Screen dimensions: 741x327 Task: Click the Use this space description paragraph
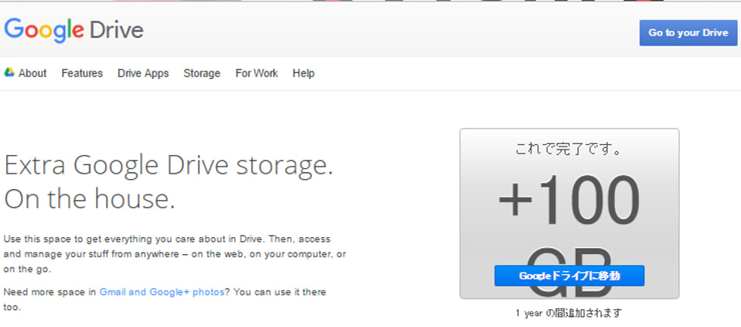click(x=174, y=253)
